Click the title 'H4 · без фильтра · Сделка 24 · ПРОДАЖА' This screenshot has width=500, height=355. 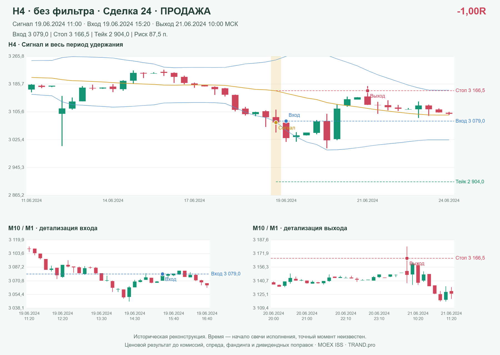click(x=112, y=11)
